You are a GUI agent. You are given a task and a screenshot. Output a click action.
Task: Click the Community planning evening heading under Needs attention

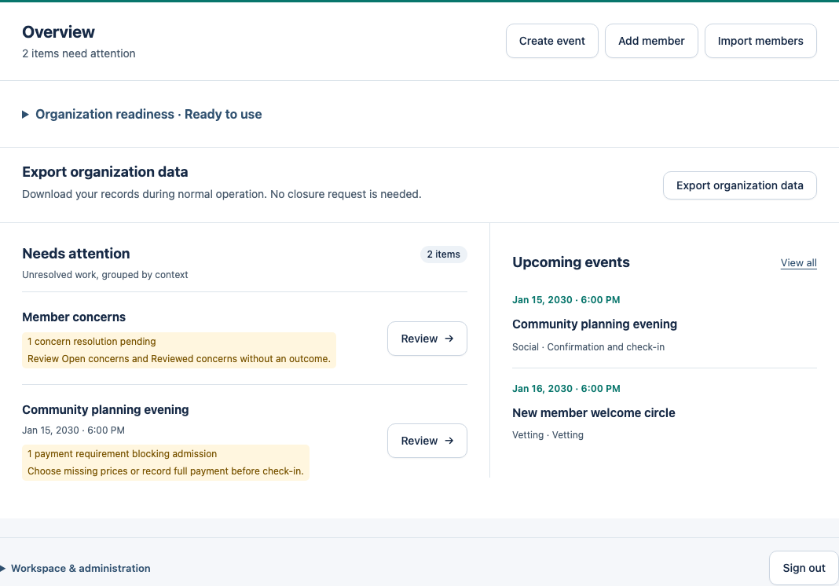click(x=105, y=409)
